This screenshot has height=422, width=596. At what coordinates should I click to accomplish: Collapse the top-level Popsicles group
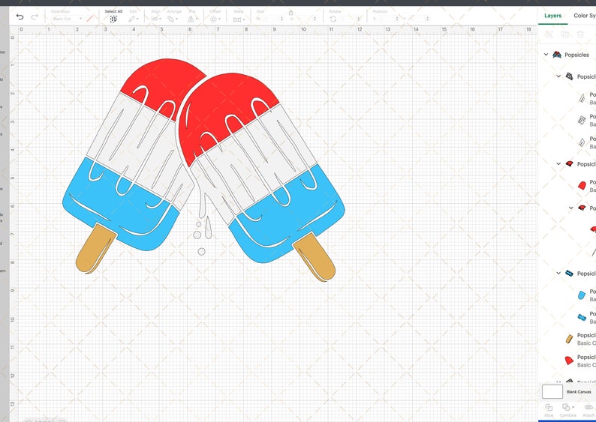(546, 55)
